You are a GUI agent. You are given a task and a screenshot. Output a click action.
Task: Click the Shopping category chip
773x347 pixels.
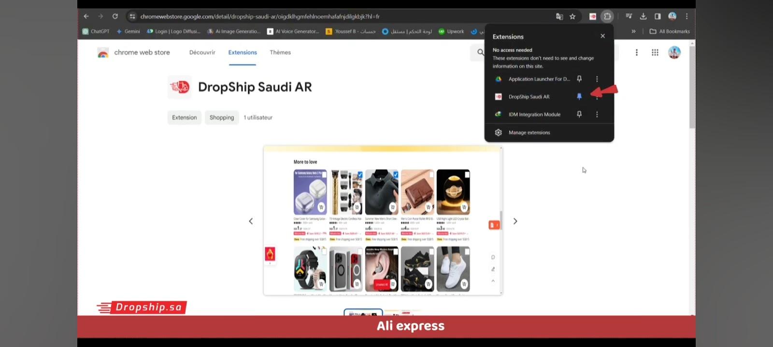pyautogui.click(x=222, y=118)
